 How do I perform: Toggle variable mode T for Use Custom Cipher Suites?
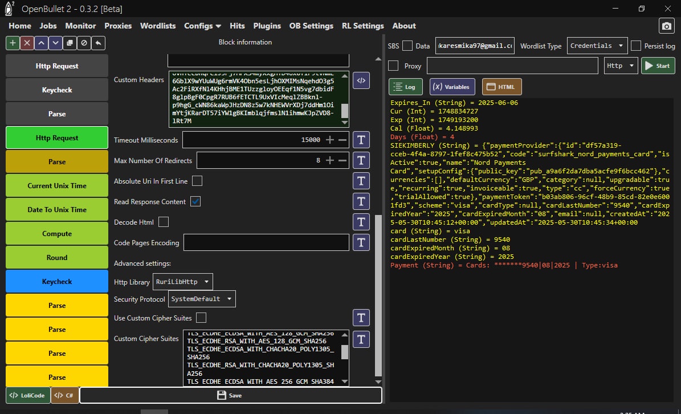click(361, 318)
